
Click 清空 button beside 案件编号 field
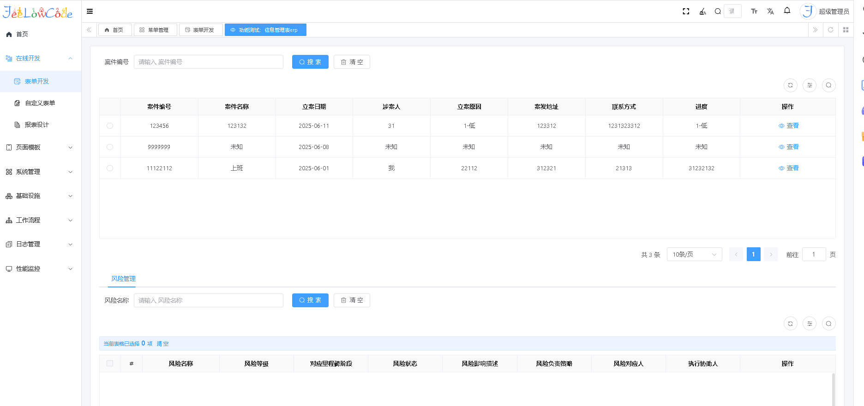click(352, 62)
